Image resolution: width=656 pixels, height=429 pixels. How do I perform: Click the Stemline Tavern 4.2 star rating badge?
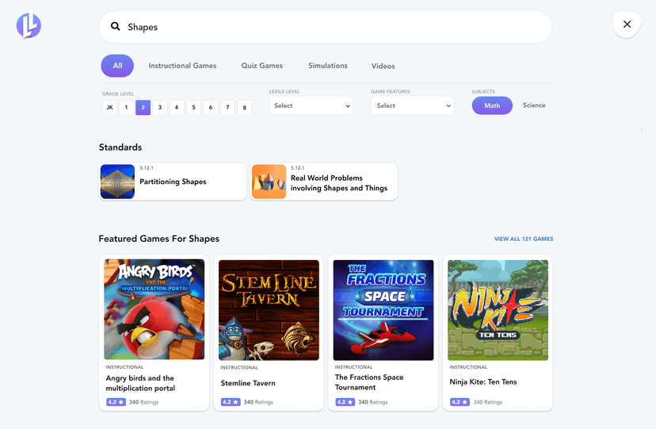(230, 402)
